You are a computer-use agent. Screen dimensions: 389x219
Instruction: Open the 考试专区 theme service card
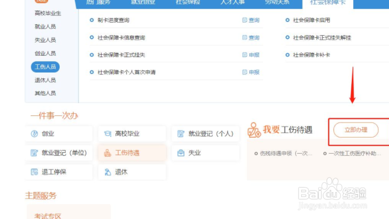click(x=68, y=212)
